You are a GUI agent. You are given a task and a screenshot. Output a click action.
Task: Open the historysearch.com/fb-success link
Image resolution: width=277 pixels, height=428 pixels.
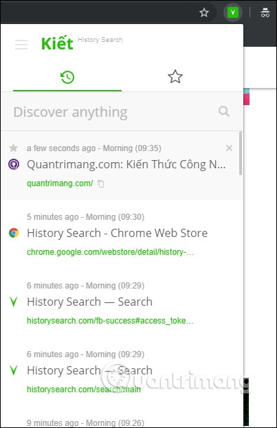pos(110,321)
